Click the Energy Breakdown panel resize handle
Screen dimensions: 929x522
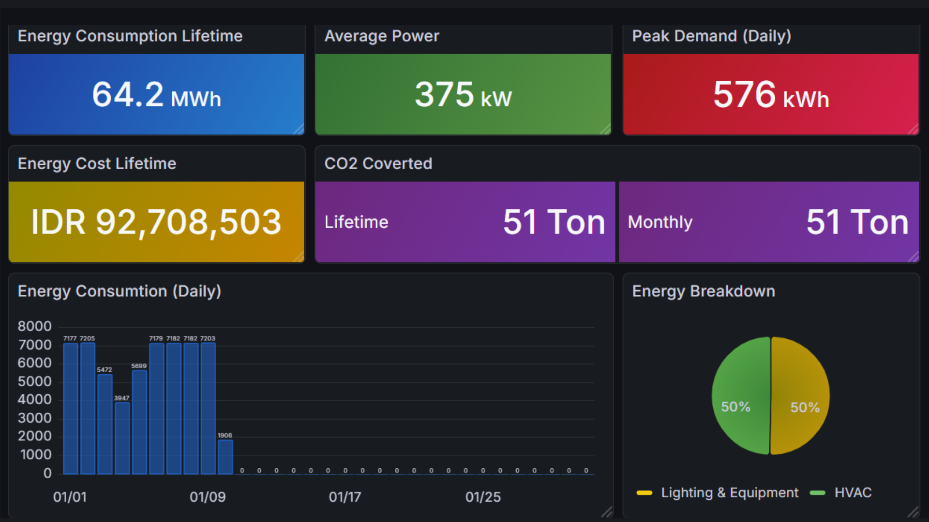click(x=914, y=512)
